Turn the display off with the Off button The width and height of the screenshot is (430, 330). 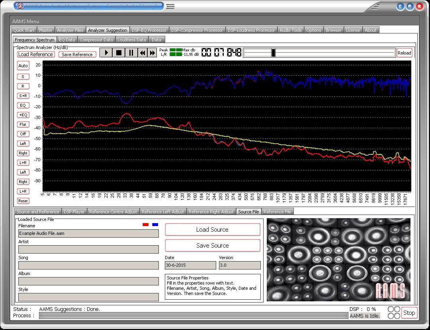click(23, 134)
